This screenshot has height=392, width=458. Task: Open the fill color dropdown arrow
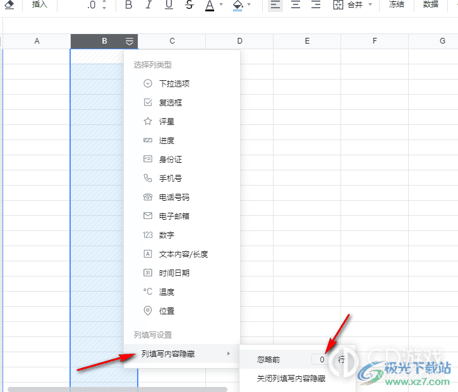pos(249,5)
